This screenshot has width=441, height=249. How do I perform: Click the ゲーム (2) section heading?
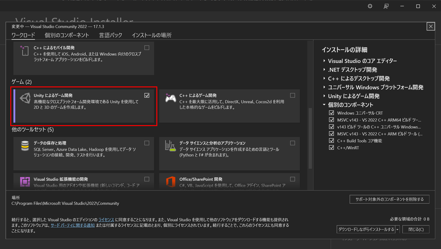click(x=22, y=82)
